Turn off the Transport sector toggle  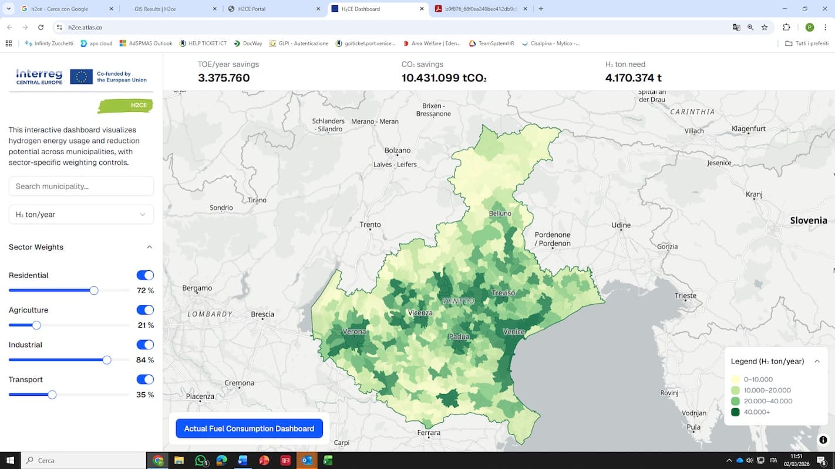point(145,379)
